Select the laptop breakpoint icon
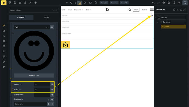Image resolution: width=189 pixels, height=107 pixels. pyautogui.click(x=80, y=3)
